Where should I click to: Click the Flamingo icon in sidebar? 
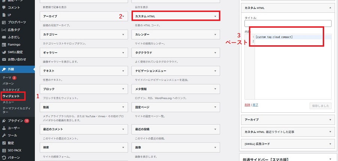(4, 45)
